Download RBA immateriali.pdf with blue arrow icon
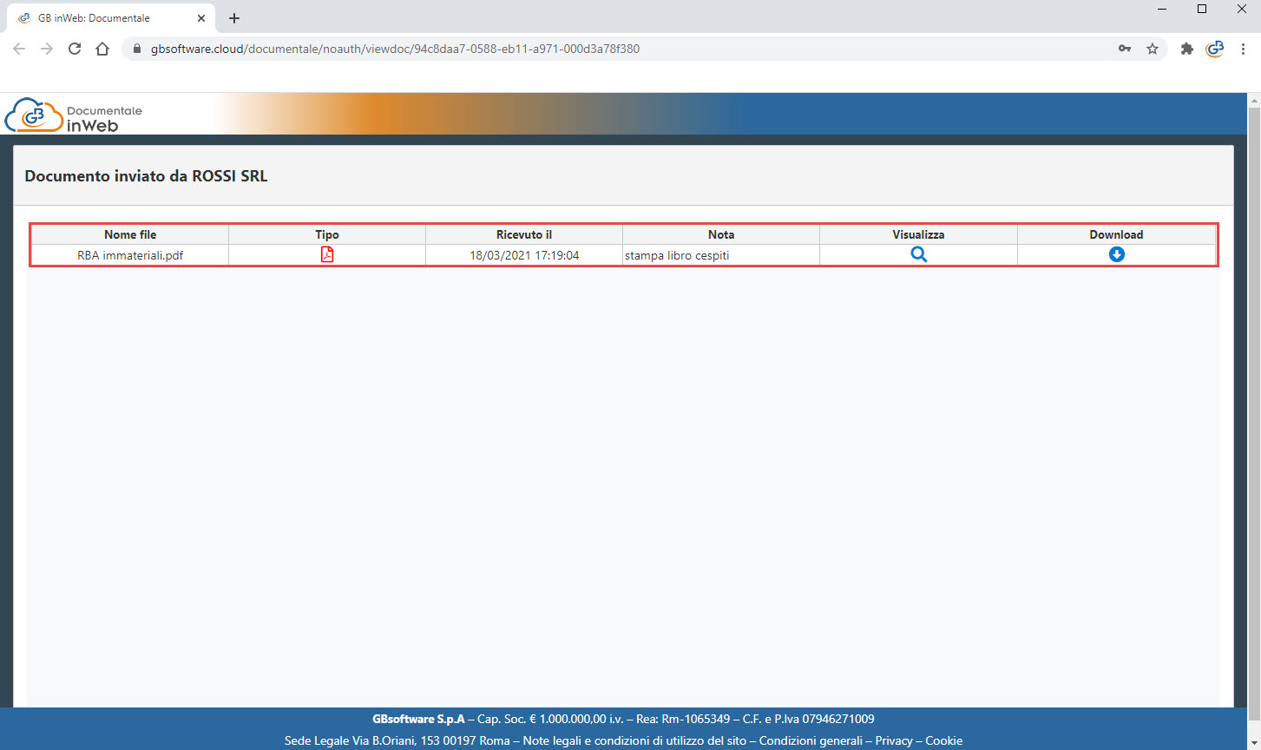The image size is (1261, 750). [1117, 254]
